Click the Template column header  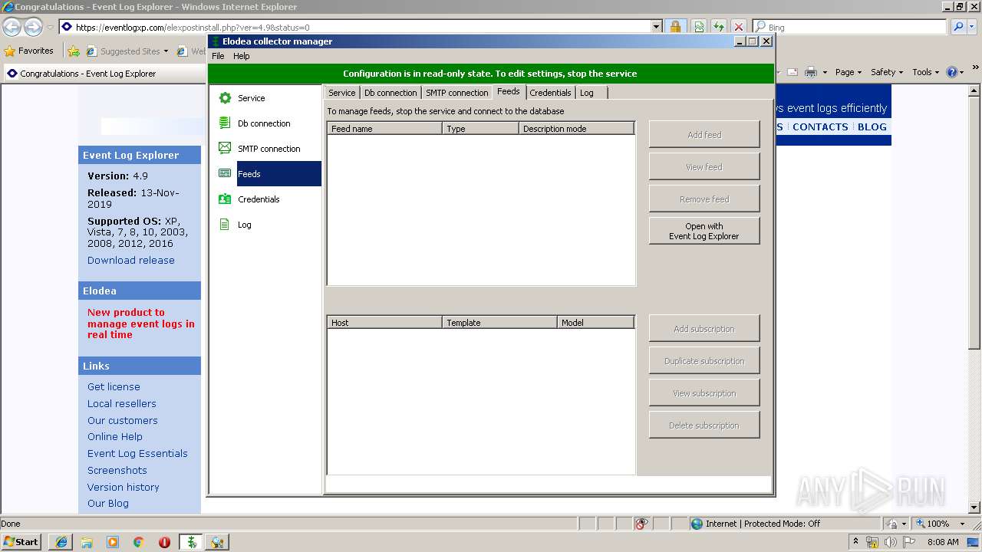tap(500, 323)
